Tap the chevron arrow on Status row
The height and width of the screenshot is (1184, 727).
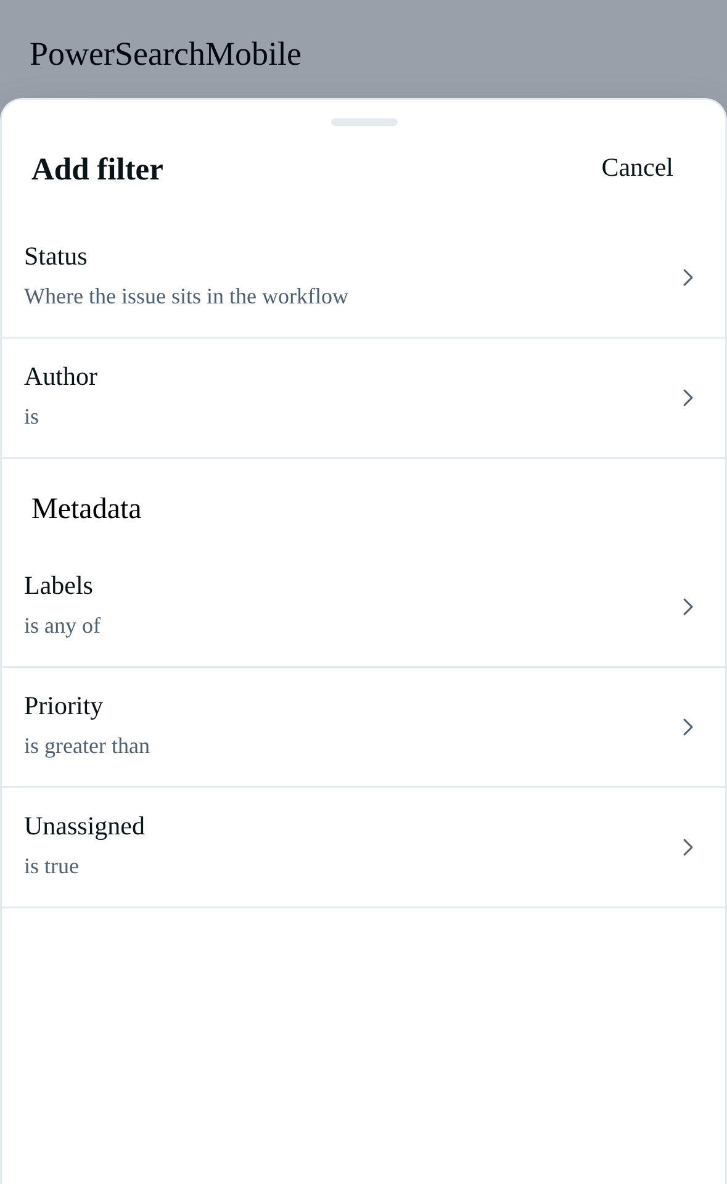(688, 277)
